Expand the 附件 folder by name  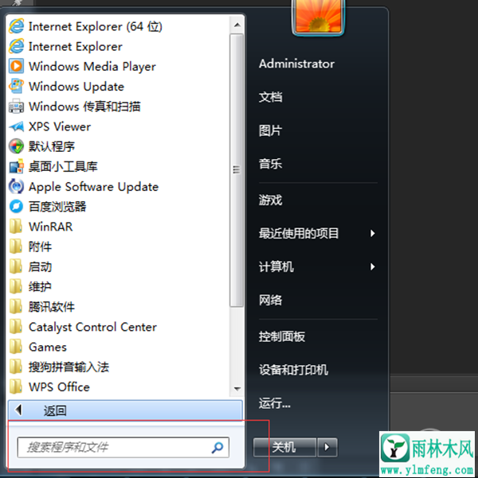[40, 247]
